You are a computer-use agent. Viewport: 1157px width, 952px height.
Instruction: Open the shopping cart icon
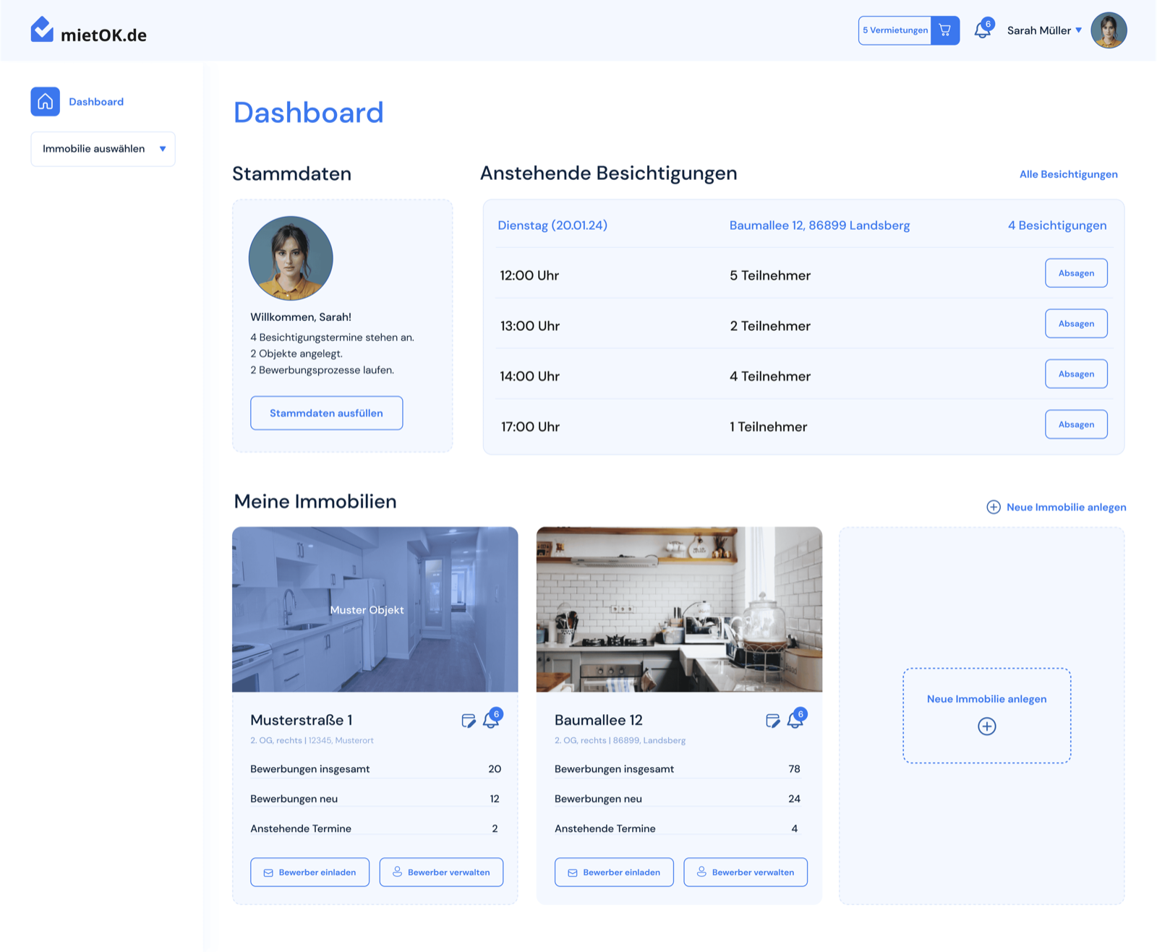coord(945,30)
